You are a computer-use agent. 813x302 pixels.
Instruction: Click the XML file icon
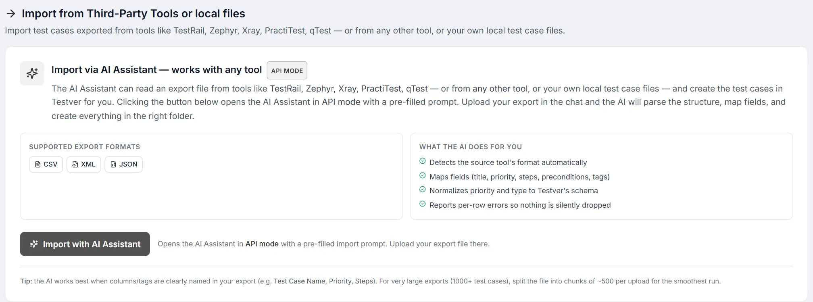(x=75, y=165)
